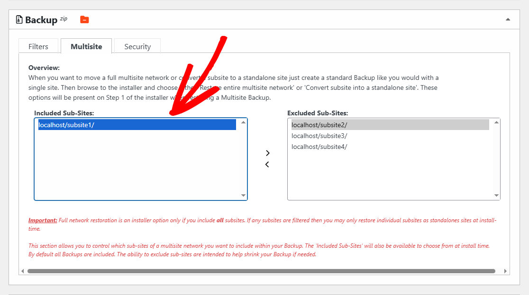Click the up scroll arrow on Included Sub-Sites list
Screen dimensions: 529x295
pos(243,122)
